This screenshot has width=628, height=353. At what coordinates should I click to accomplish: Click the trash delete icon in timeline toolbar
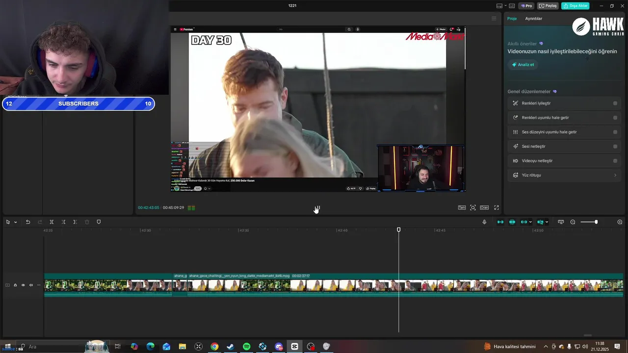coord(87,222)
